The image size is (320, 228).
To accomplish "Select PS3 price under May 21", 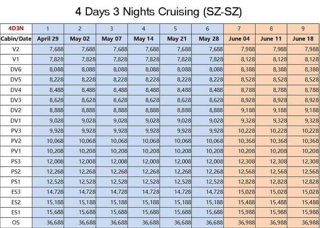I will [x=175, y=161].
